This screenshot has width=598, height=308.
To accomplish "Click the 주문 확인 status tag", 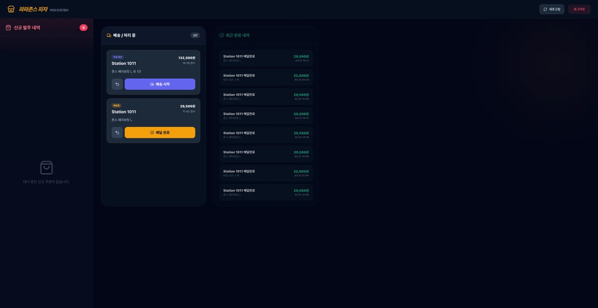I will click(x=118, y=57).
